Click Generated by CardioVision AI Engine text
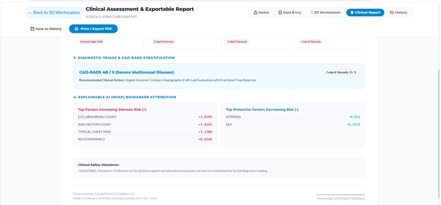The width and height of the screenshot is (441, 205). click(104, 194)
